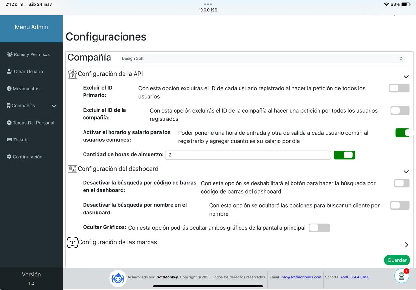Viewport: 416px width, 290px height.
Task: Click the Tickets ticket icon
Action: pyautogui.click(x=10, y=140)
